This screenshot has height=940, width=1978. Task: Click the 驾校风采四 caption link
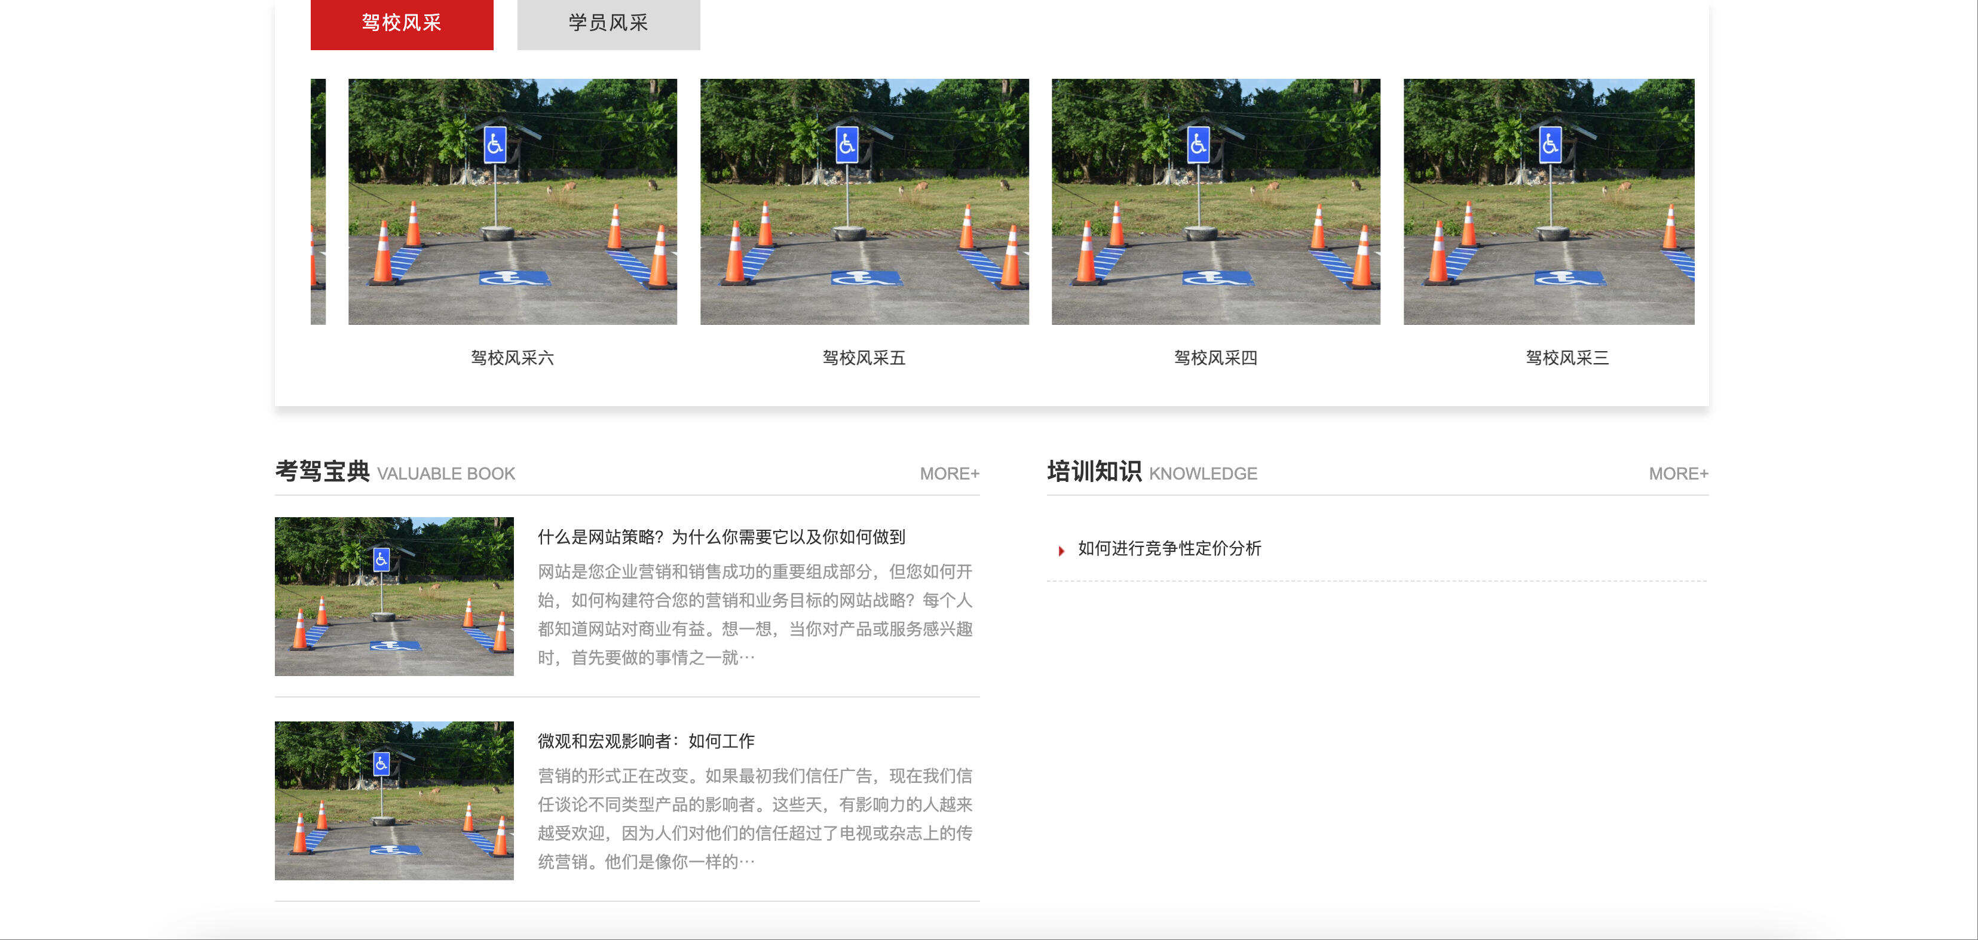pyautogui.click(x=1215, y=358)
